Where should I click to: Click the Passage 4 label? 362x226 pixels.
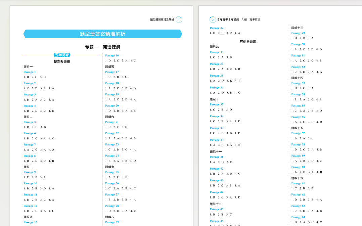pos(30,106)
